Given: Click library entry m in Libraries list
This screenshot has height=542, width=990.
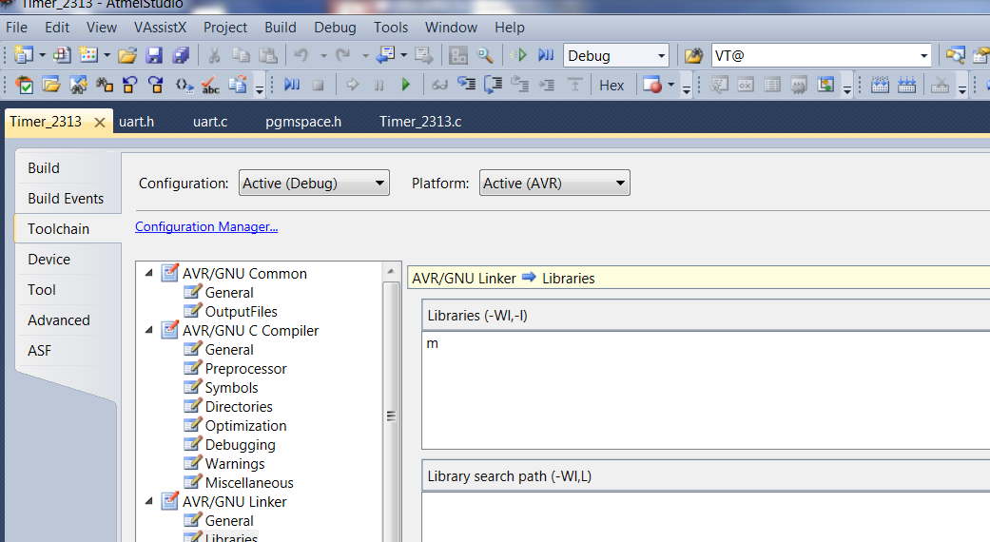Looking at the screenshot, I should click(x=433, y=343).
